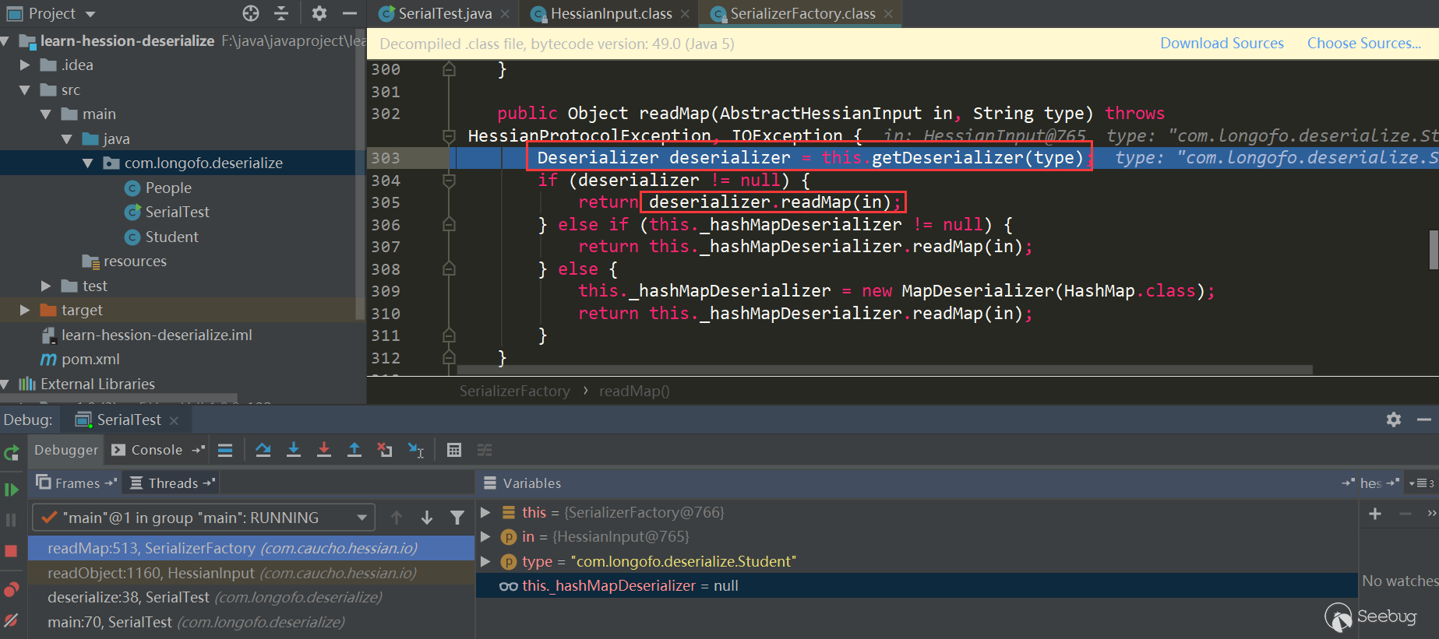The height and width of the screenshot is (639, 1439).
Task: Click the Trace Current Stream Chain icon
Action: [x=485, y=450]
